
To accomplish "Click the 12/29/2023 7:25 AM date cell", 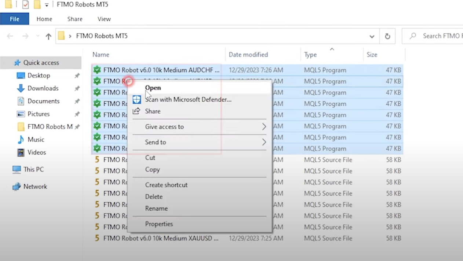I will [x=256, y=238].
